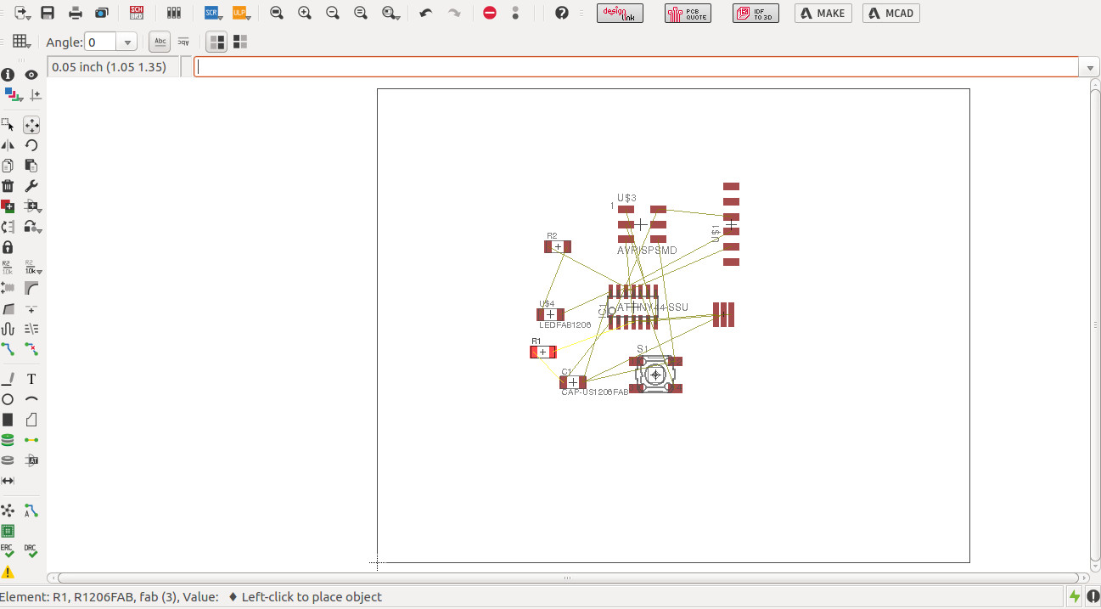Image resolution: width=1101 pixels, height=609 pixels.
Task: Run the DRC design rule check
Action: click(x=31, y=551)
